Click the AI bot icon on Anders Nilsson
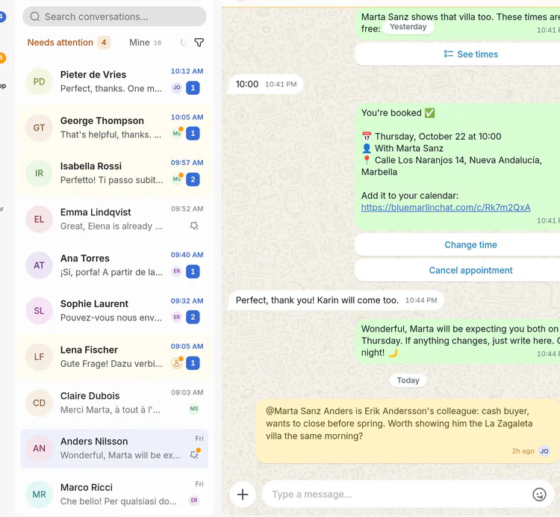 pos(195,453)
